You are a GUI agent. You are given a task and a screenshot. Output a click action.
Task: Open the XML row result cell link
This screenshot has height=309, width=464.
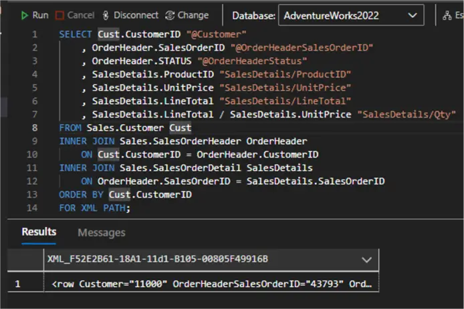[x=211, y=284]
